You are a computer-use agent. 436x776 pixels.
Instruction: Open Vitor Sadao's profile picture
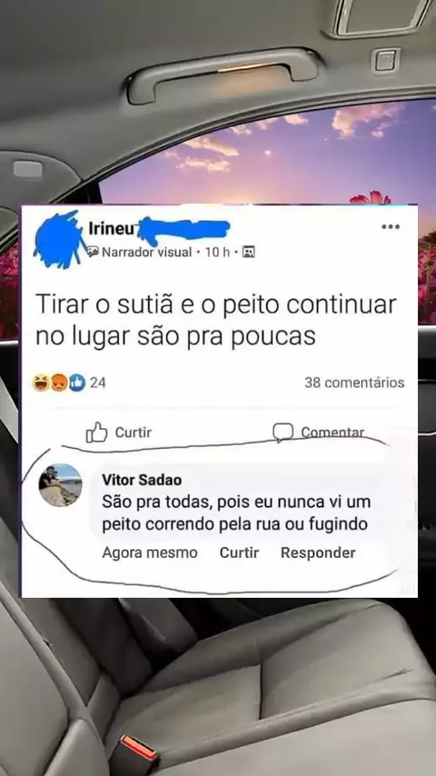point(60,485)
